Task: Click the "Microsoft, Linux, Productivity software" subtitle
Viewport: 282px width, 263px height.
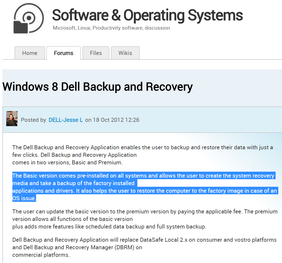Action: 111,28
